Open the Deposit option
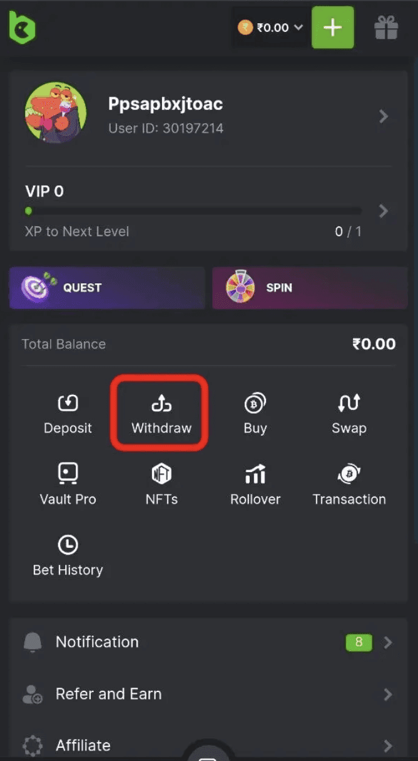The width and height of the screenshot is (418, 761). (x=68, y=412)
